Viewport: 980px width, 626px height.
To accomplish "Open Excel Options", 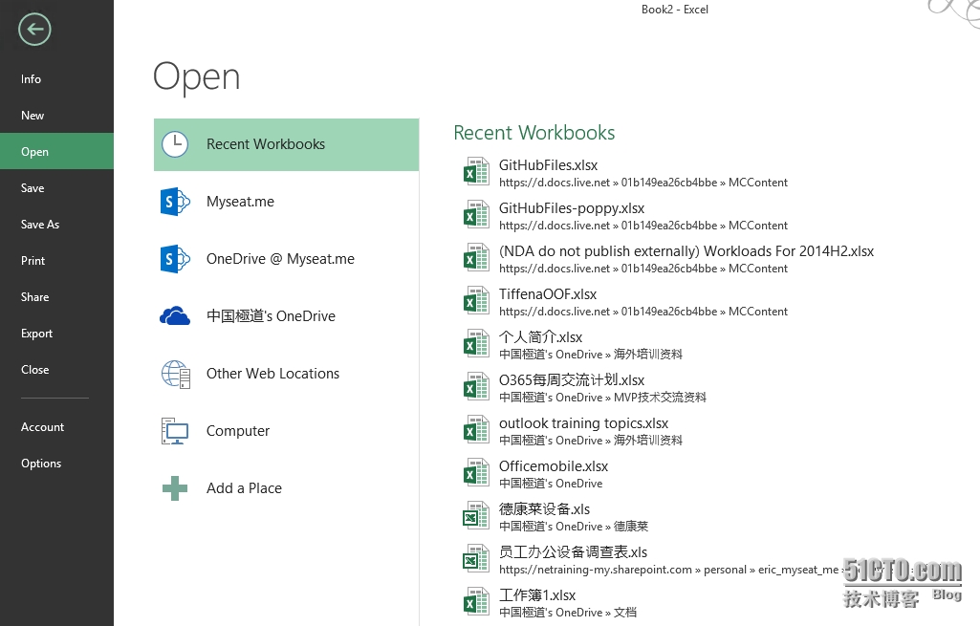I will pyautogui.click(x=56, y=464).
